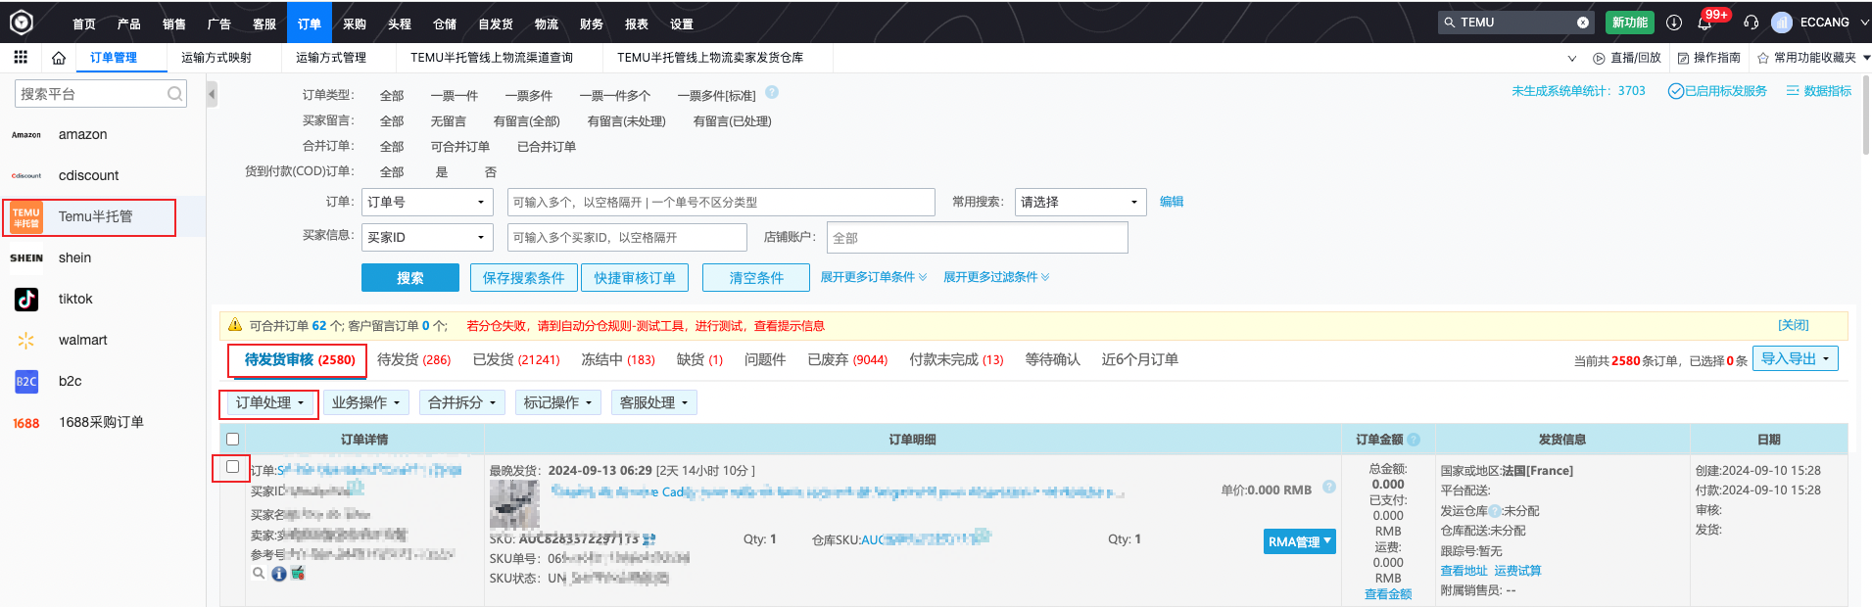Click 清空条件 button

[x=756, y=278]
